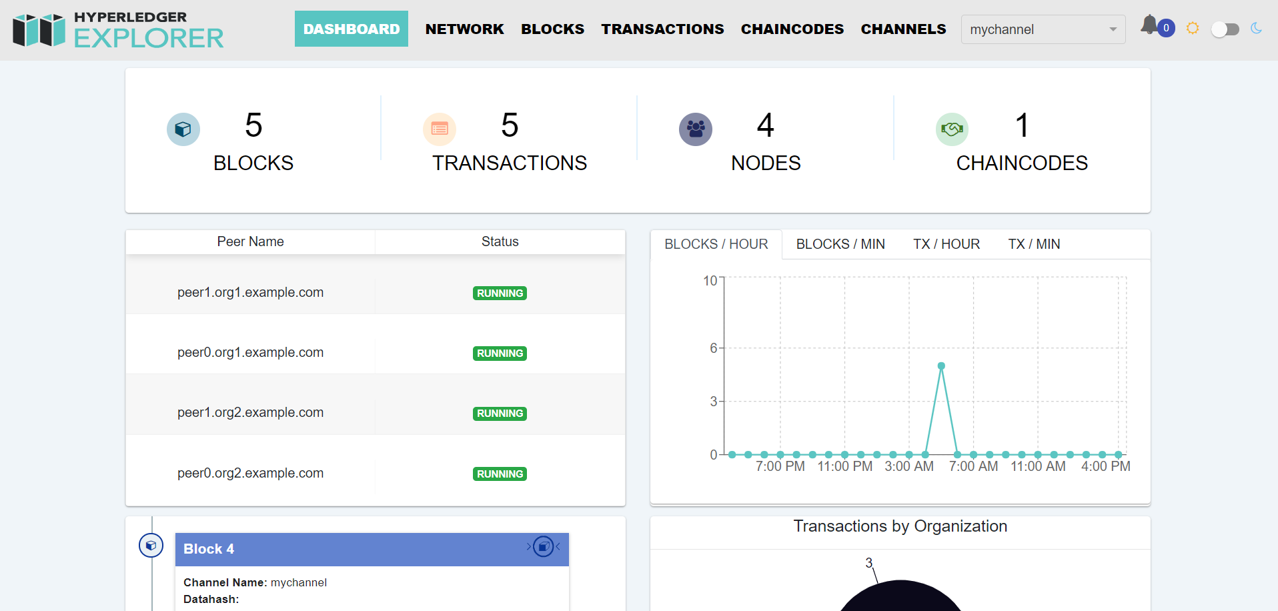Click the 4 Nodes count

click(766, 125)
